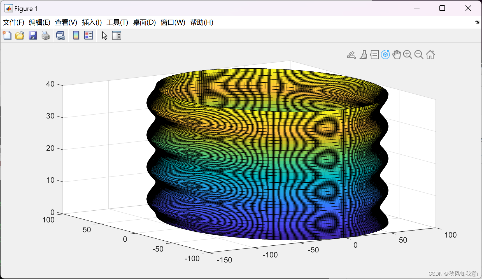Close the Figure 1 window
The image size is (482, 279).
click(x=468, y=8)
